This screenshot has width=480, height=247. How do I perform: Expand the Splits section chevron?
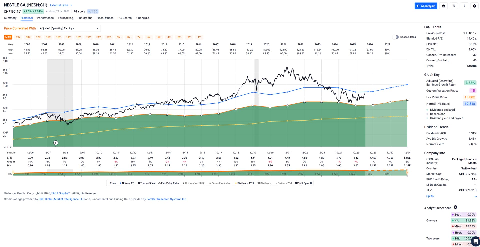click(475, 197)
